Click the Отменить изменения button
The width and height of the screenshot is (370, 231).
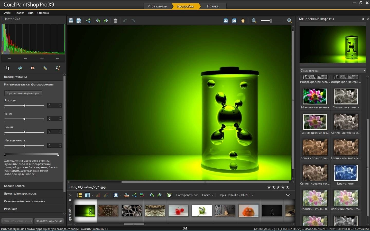tap(17, 221)
